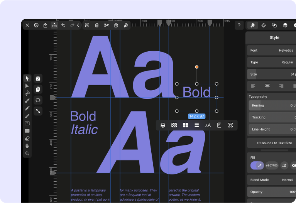The width and height of the screenshot is (296, 203).
Task: Open the Path tab overlapping squares icon
Action: click(x=274, y=25)
